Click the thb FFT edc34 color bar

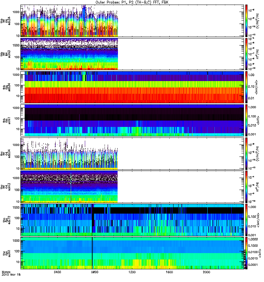pos(246,21)
